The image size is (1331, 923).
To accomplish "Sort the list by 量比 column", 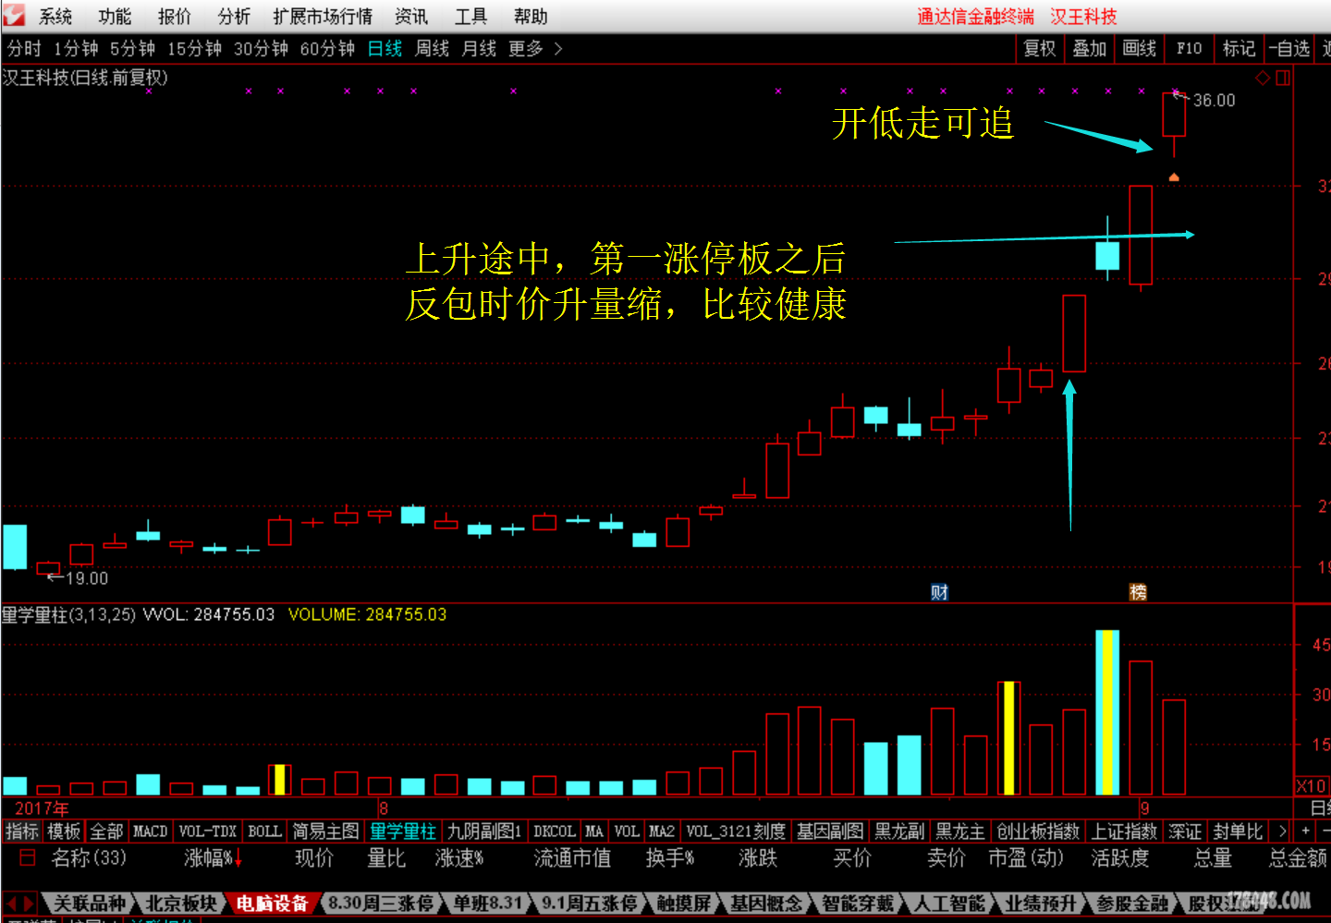I will click(386, 858).
